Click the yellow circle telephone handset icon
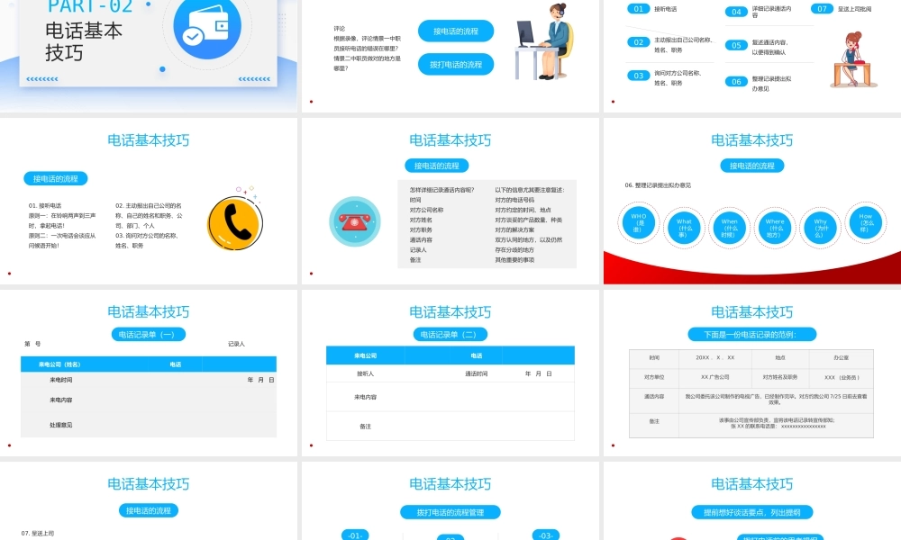Screen dimensions: 901x540 (x=234, y=222)
